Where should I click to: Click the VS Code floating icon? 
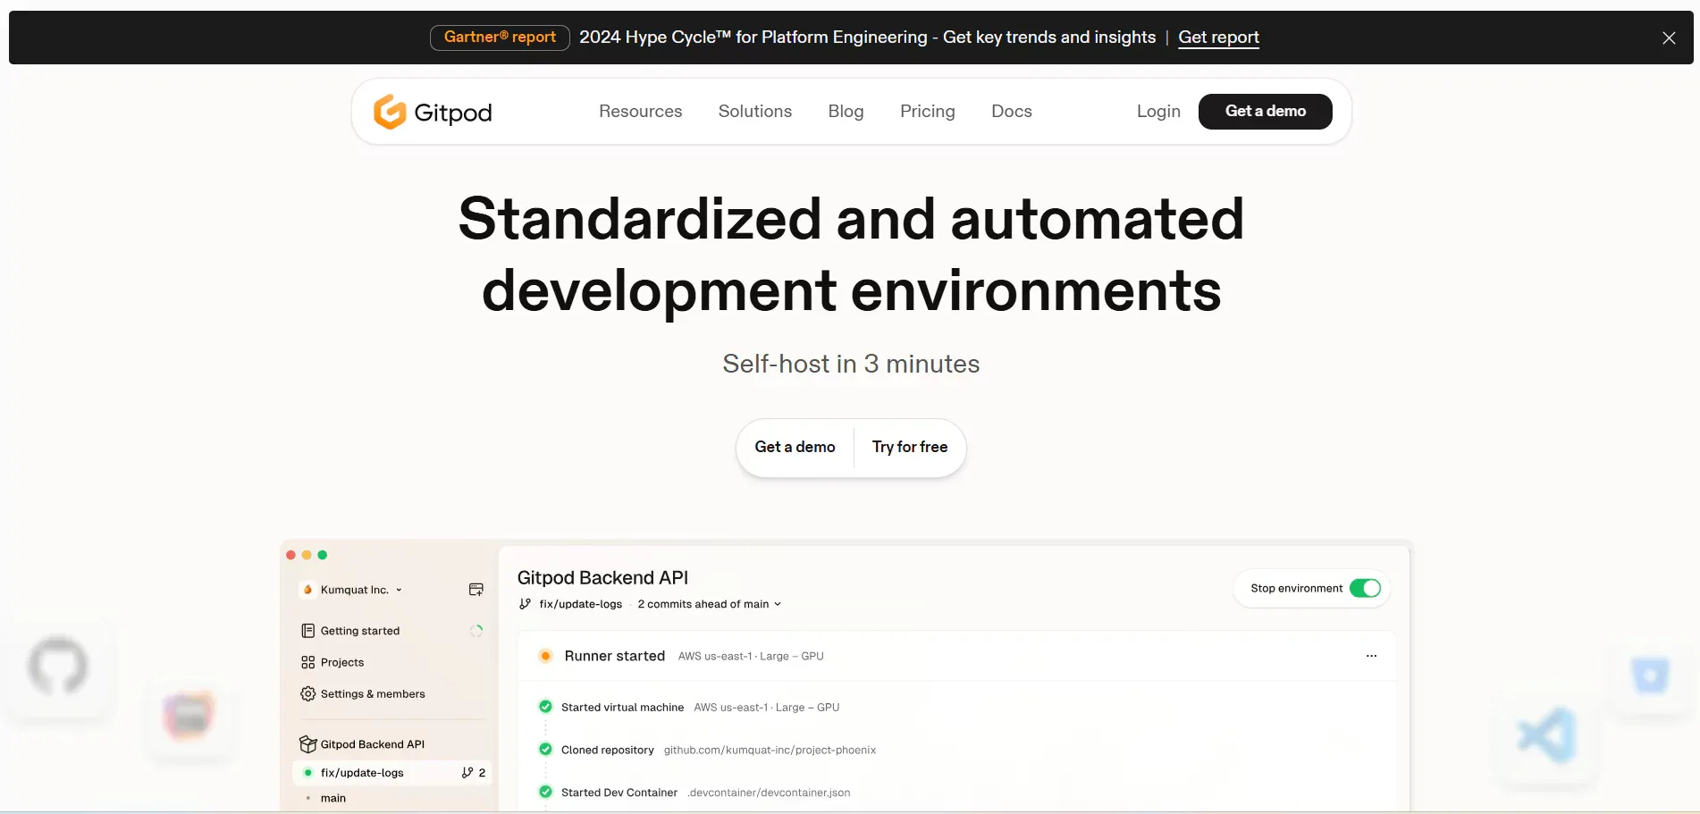pyautogui.click(x=1546, y=735)
